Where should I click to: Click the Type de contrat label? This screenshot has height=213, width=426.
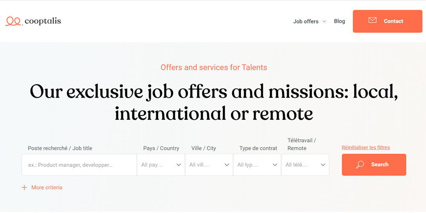coord(259,148)
